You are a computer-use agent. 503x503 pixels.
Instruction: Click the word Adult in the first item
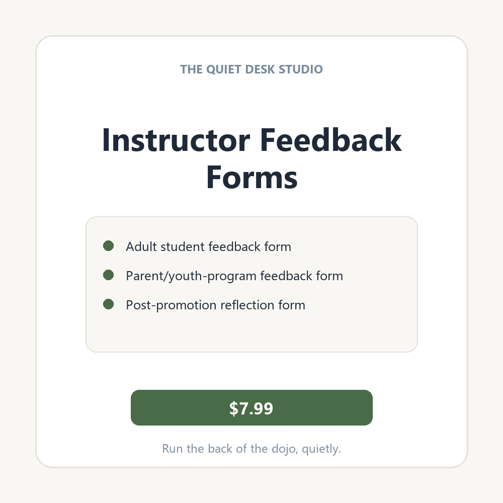click(141, 246)
